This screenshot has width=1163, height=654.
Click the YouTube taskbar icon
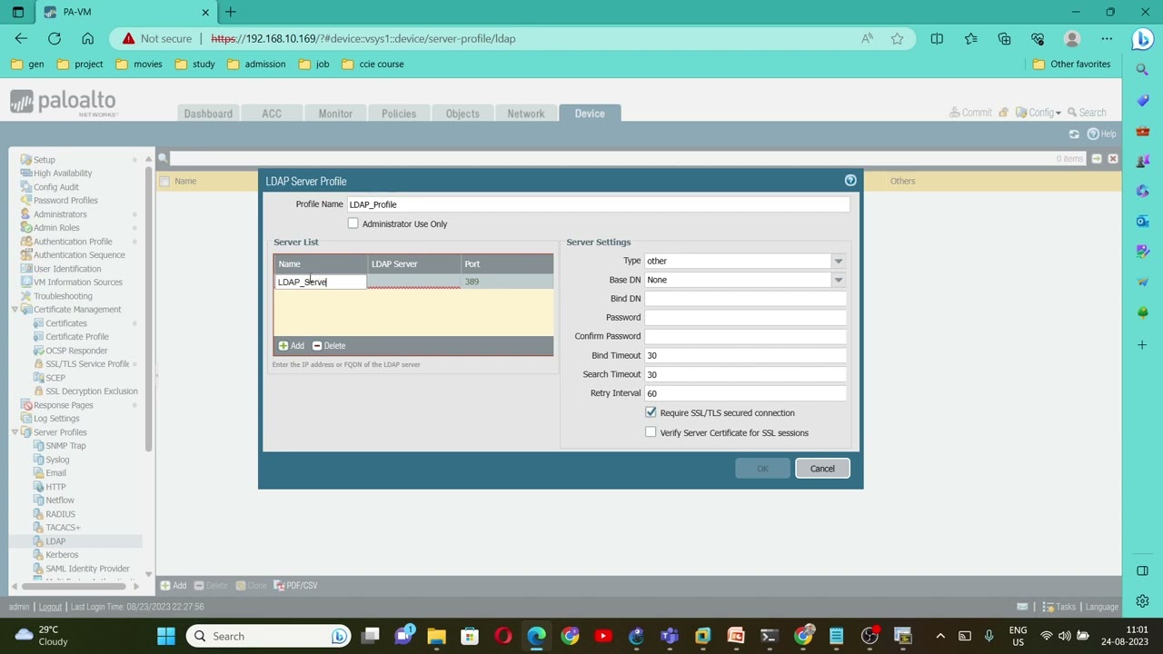(603, 636)
